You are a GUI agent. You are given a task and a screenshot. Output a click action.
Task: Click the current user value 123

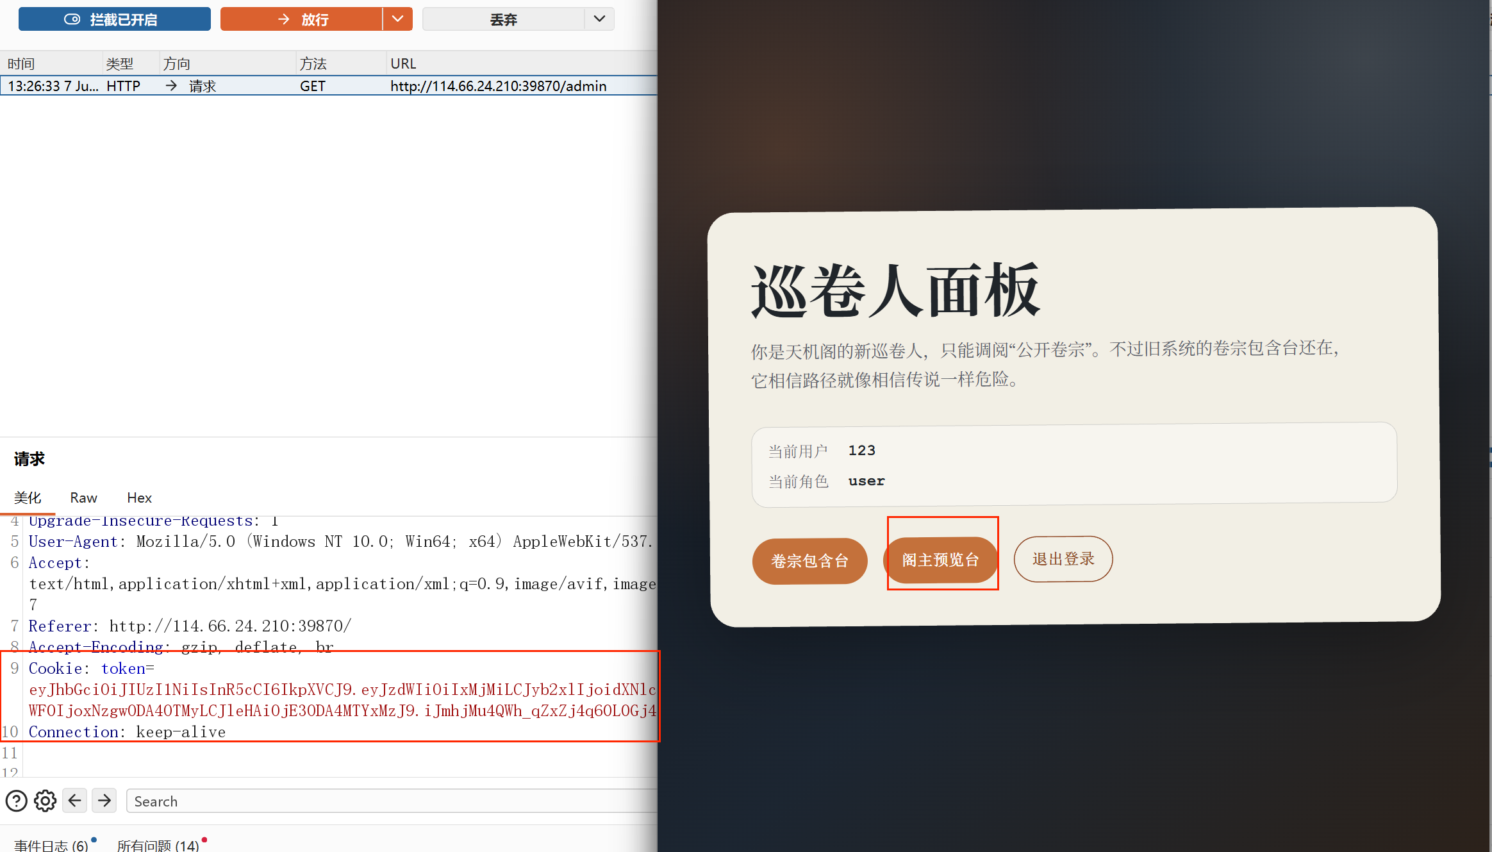pyautogui.click(x=862, y=451)
